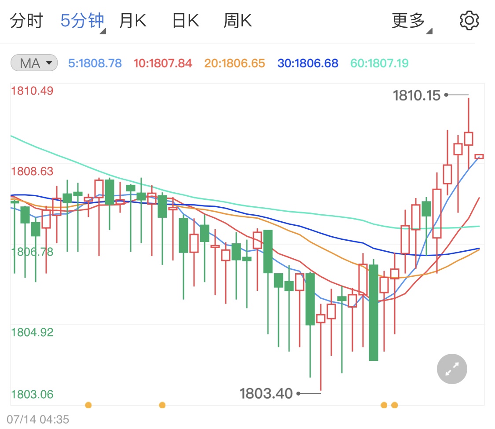Click the high price label 1810.15
Image resolution: width=495 pixels, height=429 pixels.
416,95
